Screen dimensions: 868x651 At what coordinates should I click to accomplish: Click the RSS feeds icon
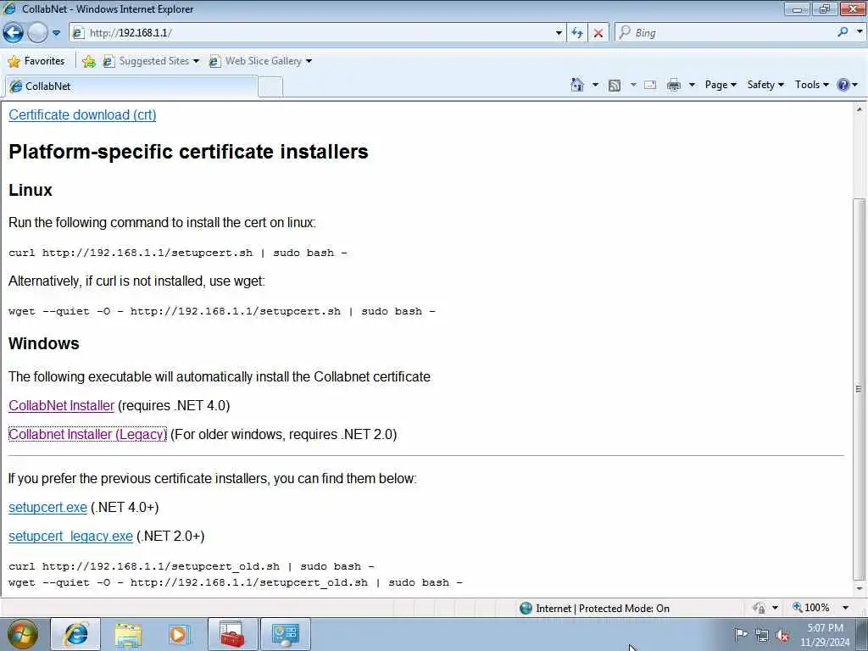pos(614,85)
